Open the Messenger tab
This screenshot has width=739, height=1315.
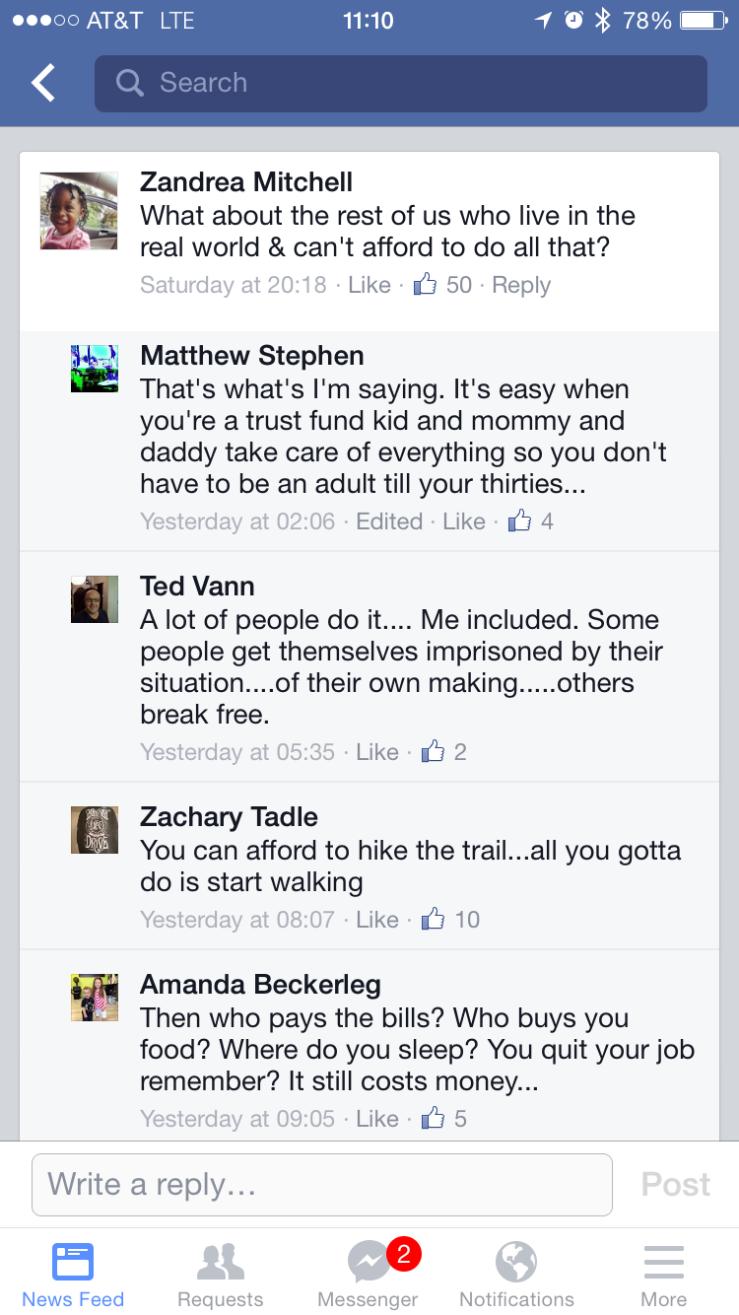[369, 1272]
